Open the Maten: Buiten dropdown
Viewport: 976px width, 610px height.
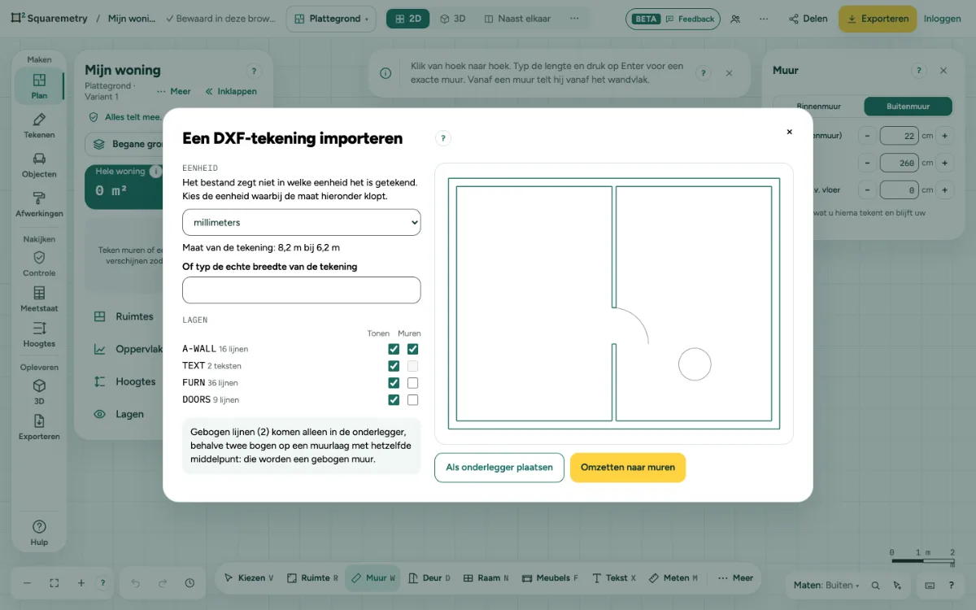point(828,585)
